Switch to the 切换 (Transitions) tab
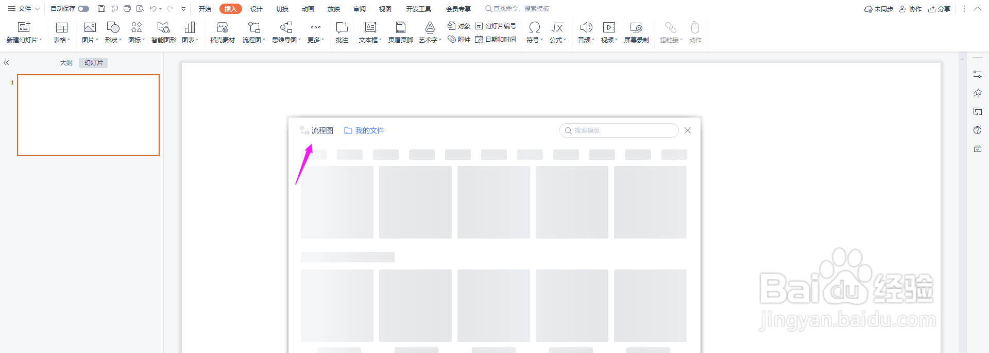This screenshot has height=353, width=989. 282,9
